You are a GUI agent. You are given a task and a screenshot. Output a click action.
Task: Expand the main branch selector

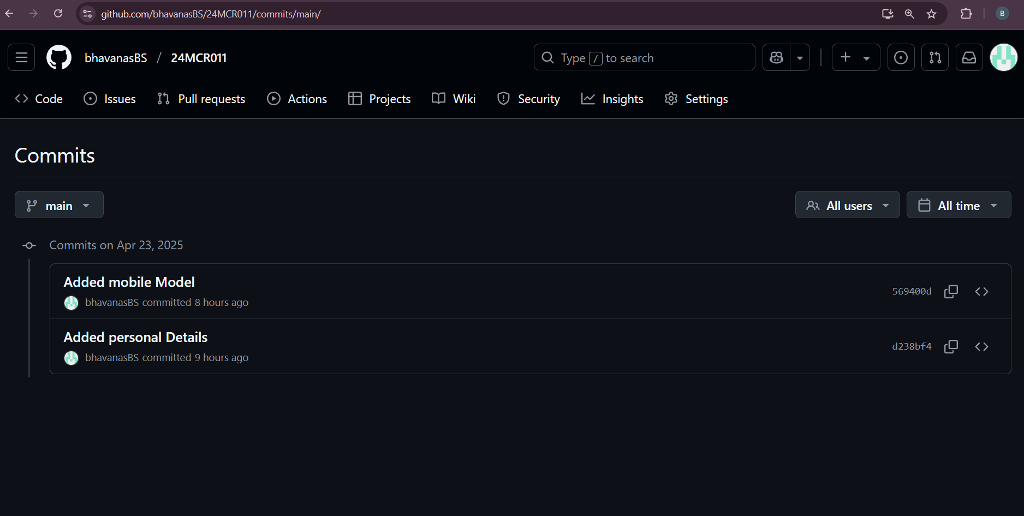point(59,205)
